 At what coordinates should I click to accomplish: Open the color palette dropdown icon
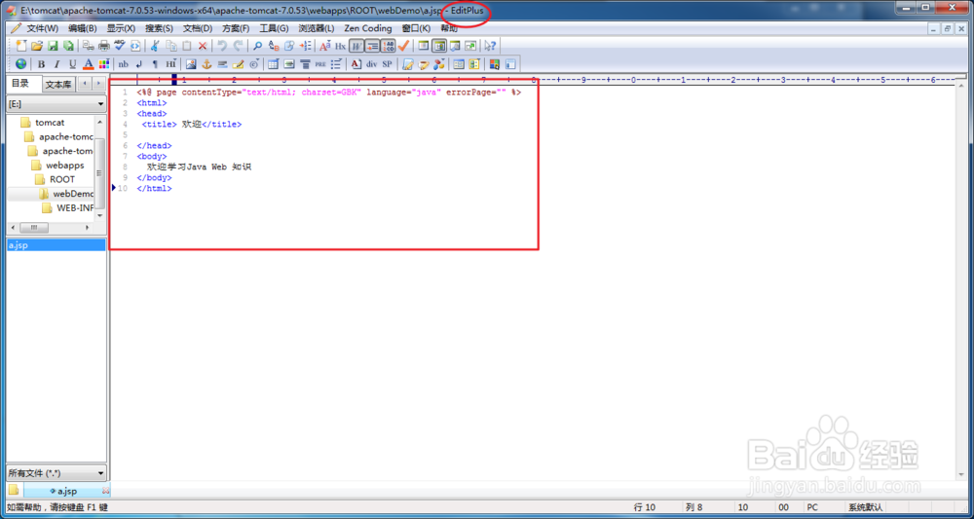coord(104,64)
